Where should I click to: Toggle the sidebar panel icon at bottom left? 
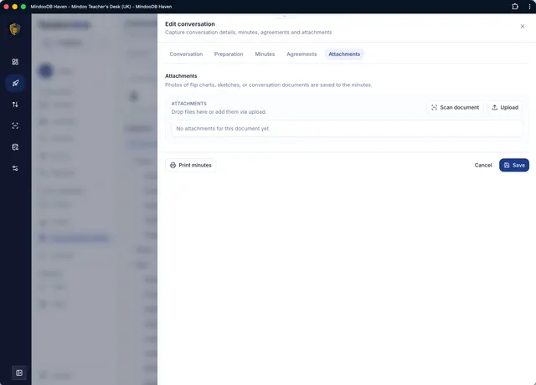(x=19, y=372)
